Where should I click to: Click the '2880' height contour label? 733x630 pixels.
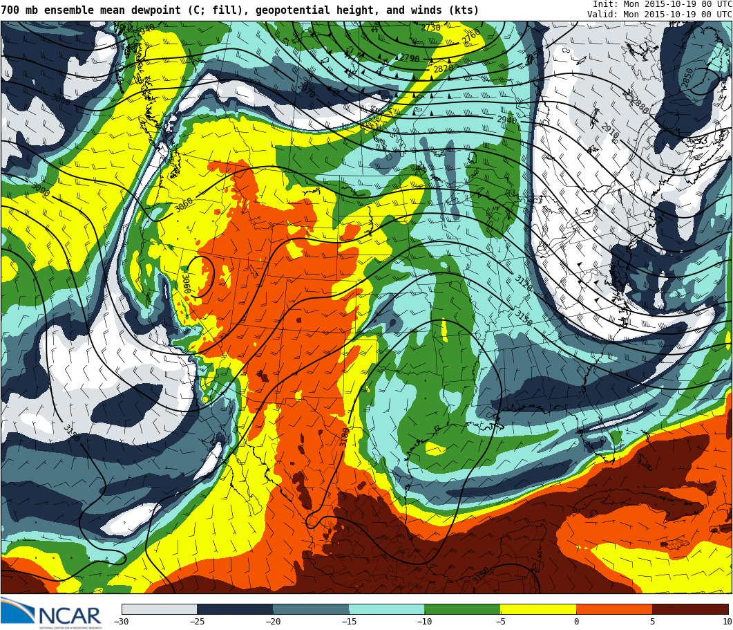(x=640, y=105)
